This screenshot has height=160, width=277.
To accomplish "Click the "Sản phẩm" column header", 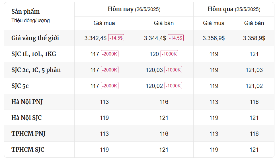I will (x=26, y=12).
